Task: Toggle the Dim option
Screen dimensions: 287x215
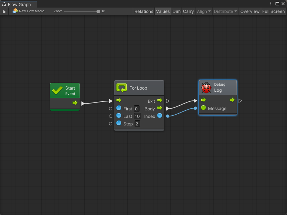Action: pyautogui.click(x=177, y=11)
